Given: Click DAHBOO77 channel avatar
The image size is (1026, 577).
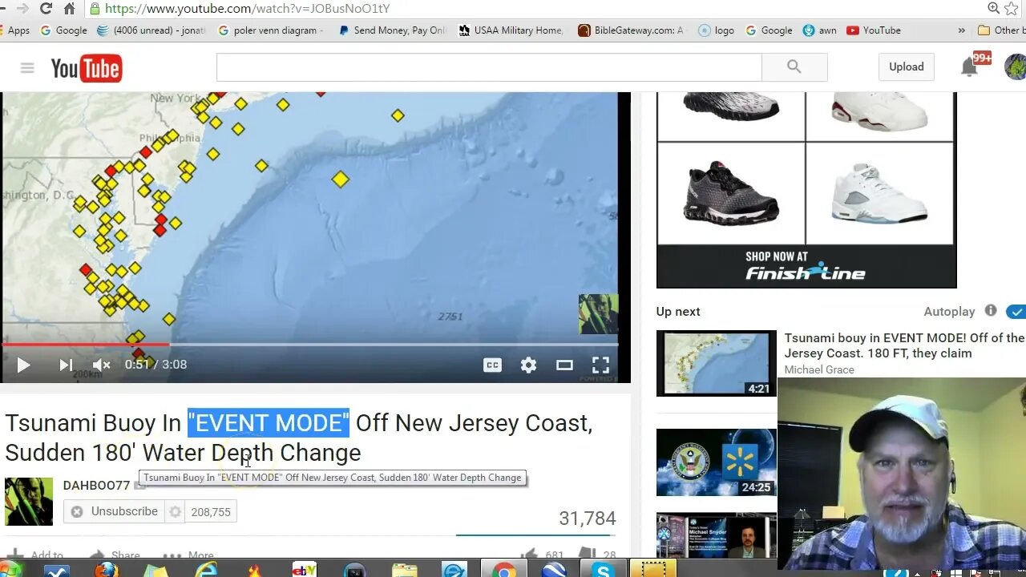Looking at the screenshot, I should 29,502.
